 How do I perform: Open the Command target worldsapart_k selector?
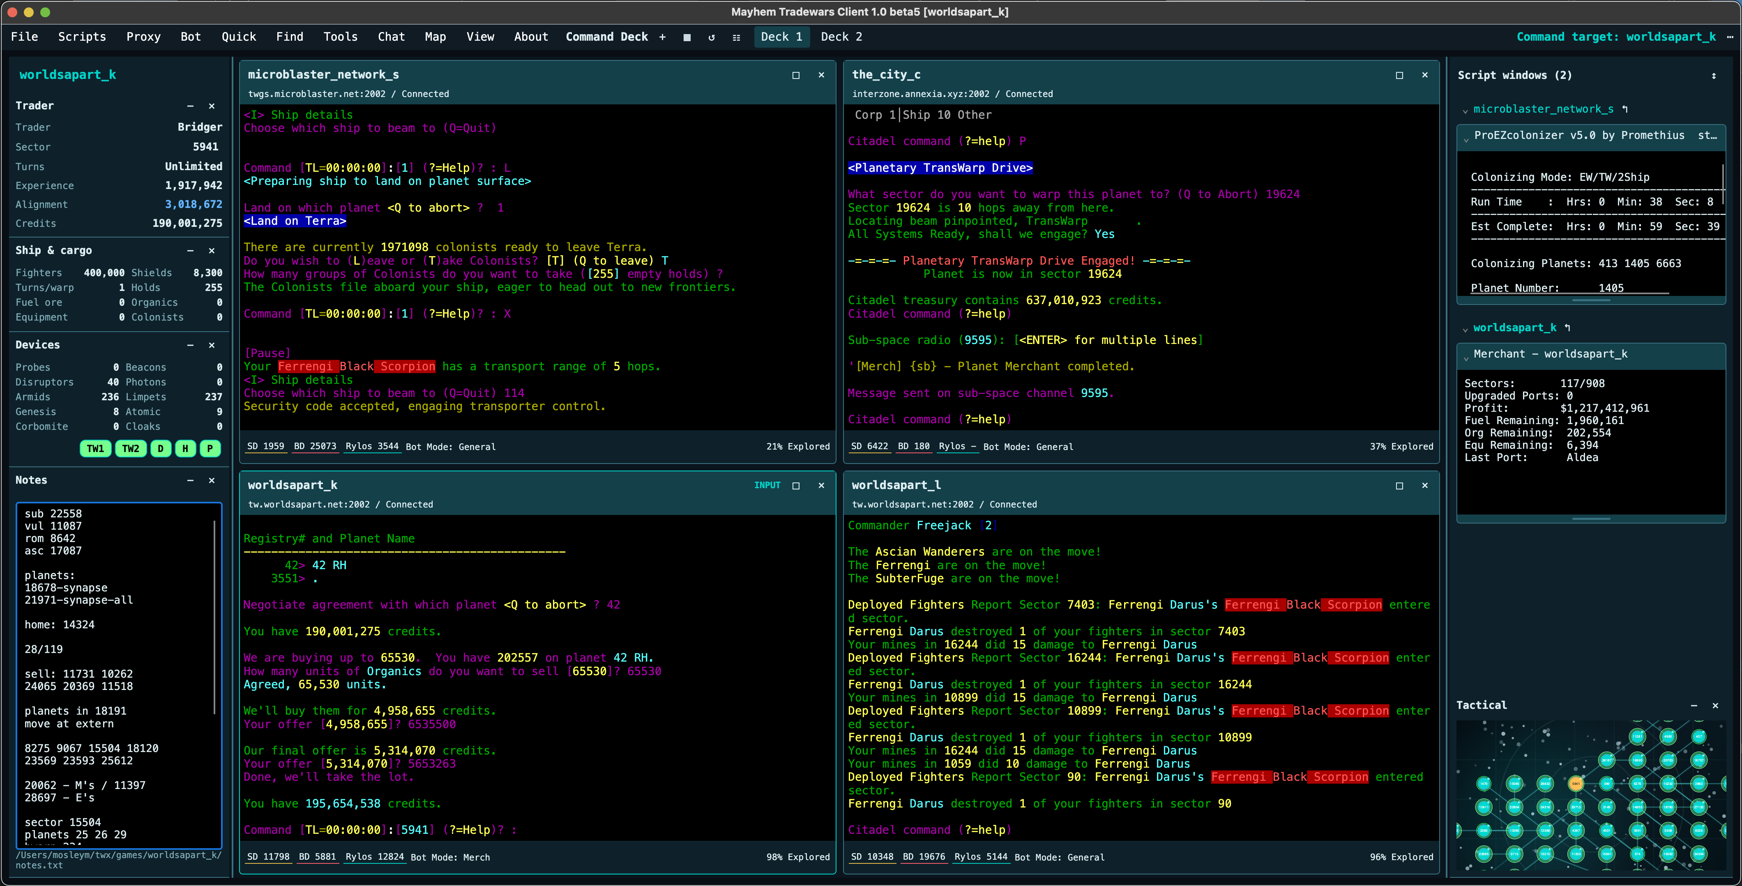click(x=1615, y=37)
